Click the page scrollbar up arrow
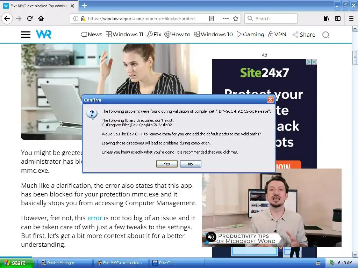358x268 pixels. point(355,29)
